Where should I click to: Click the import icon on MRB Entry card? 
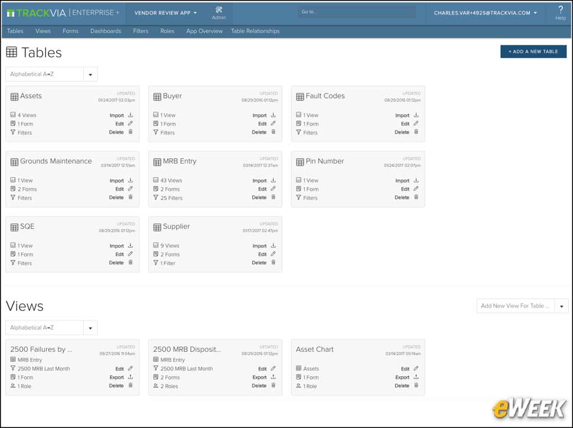pos(274,181)
